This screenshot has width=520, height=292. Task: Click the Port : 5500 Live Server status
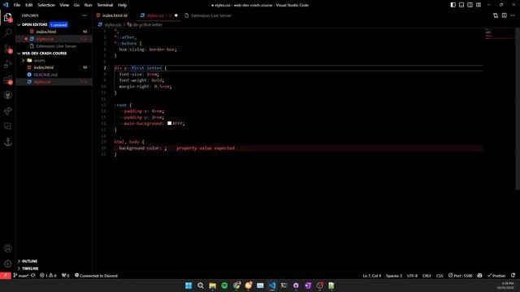460,276
